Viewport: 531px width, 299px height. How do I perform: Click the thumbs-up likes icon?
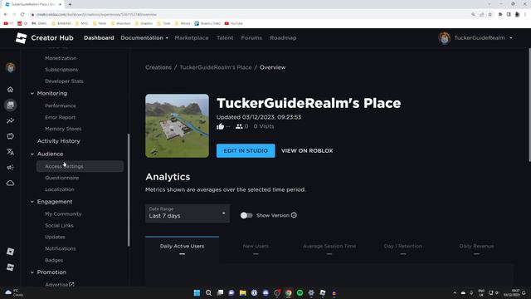coord(220,126)
